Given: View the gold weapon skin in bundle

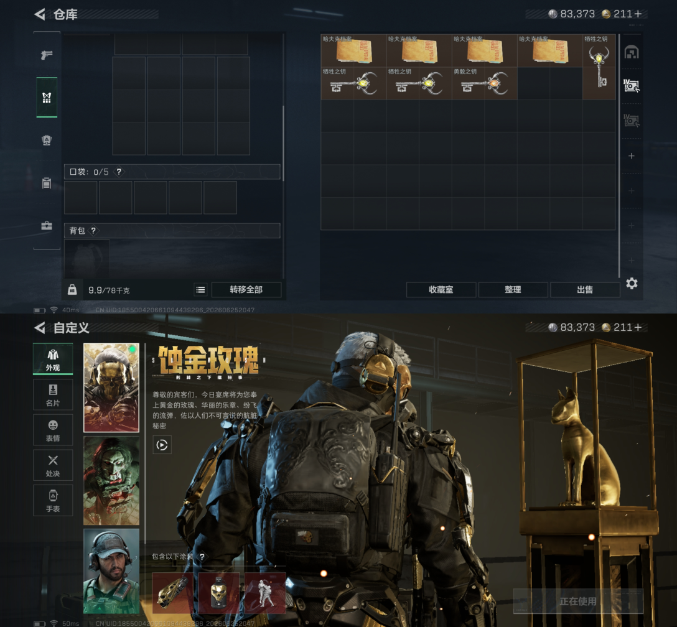Looking at the screenshot, I should [x=173, y=593].
